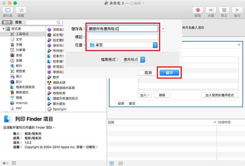Select the Internet category in library
Viewport: 245px width, 166px height.
[x=22, y=103]
